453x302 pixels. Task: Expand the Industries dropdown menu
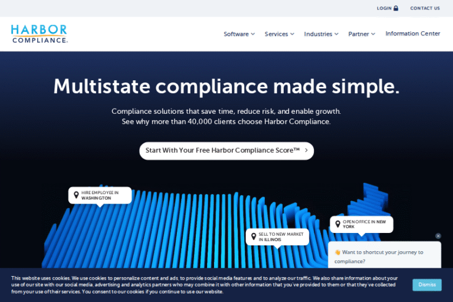[321, 34]
